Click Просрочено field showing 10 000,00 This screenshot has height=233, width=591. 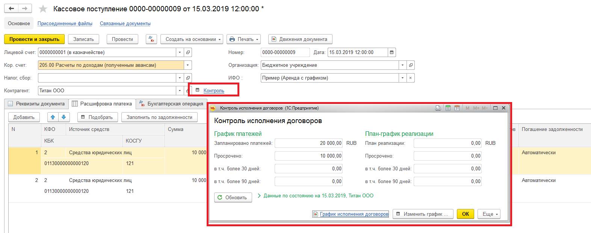(309, 156)
